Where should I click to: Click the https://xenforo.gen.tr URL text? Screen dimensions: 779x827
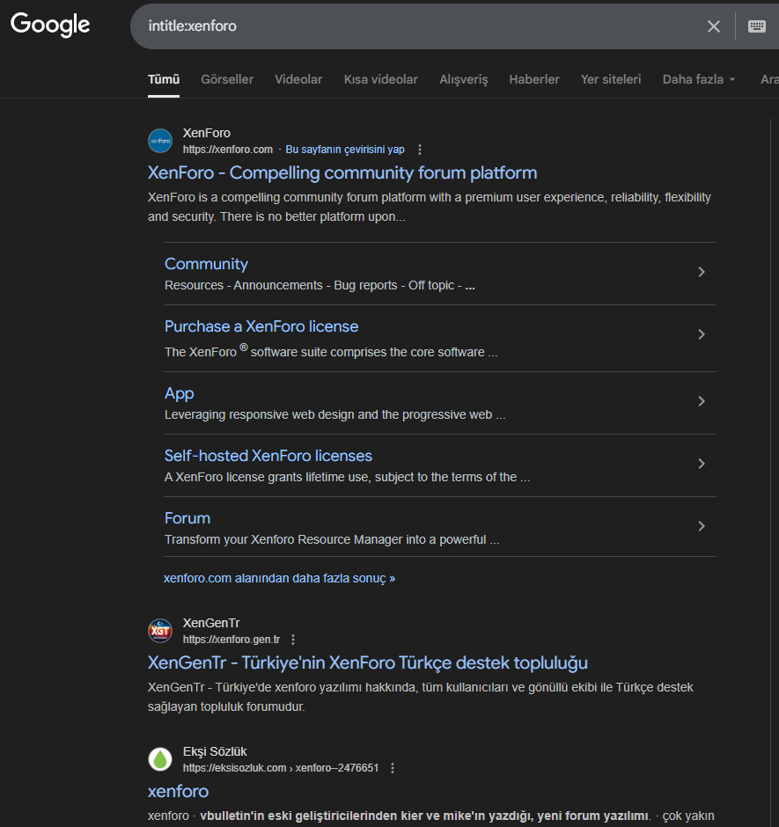(231, 640)
